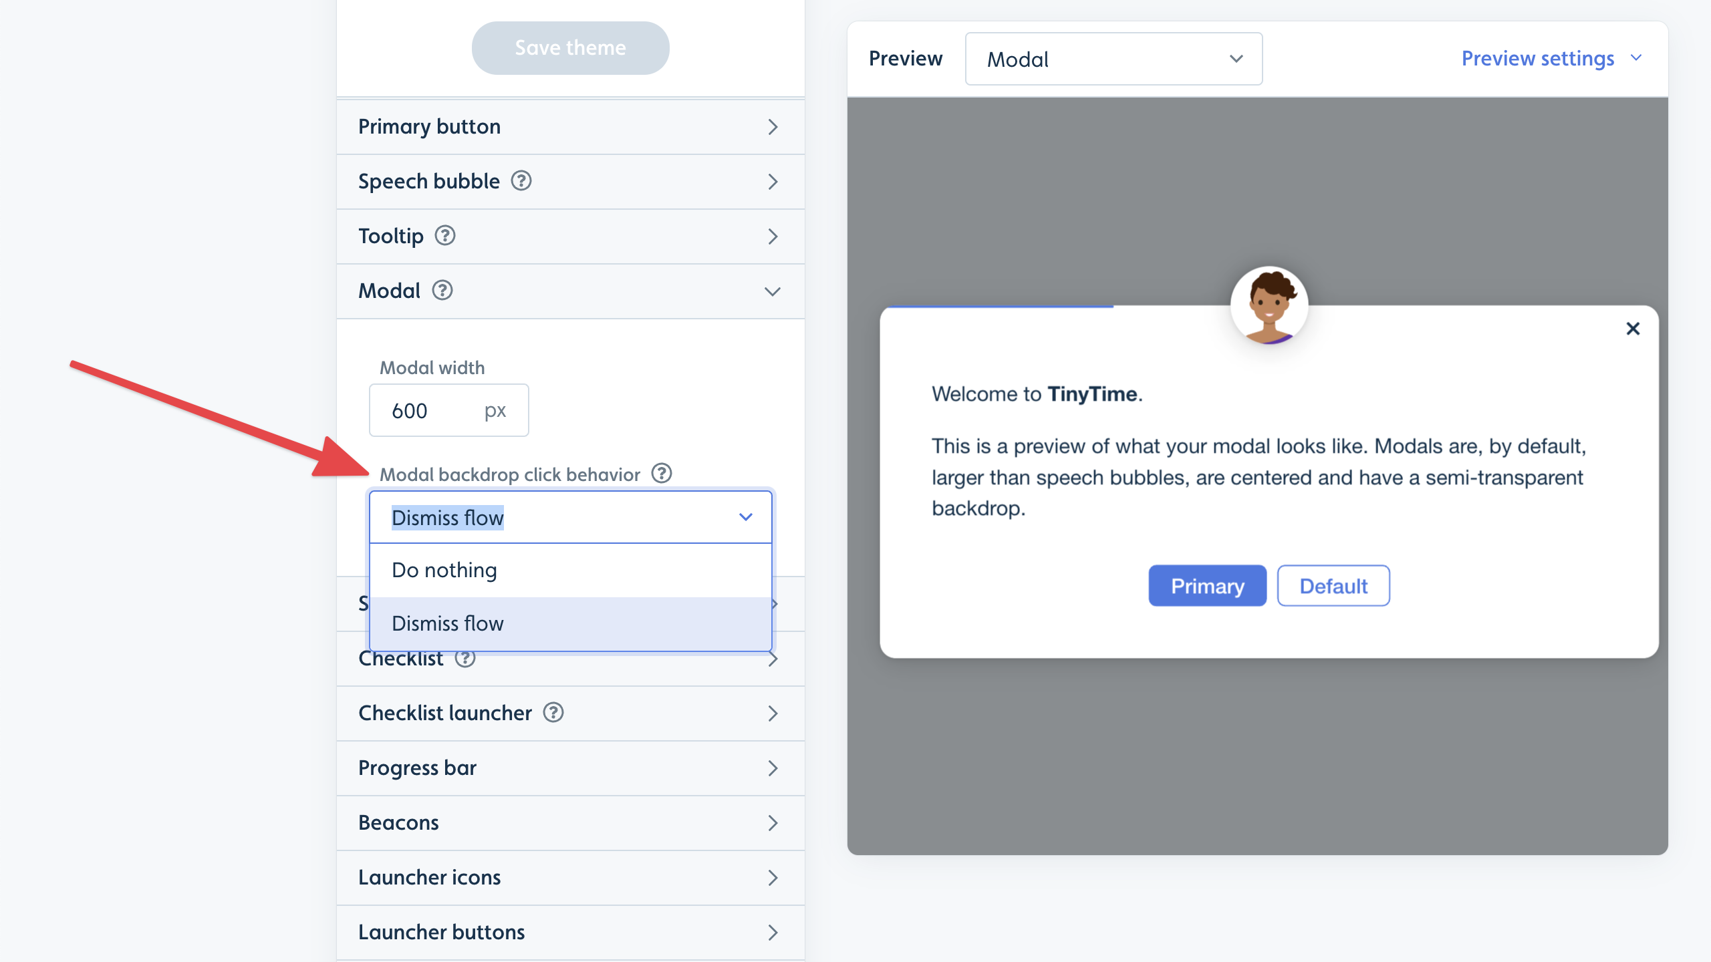Select Dismiss flow in the dropdown list
Viewport: 1711px width, 962px height.
[x=571, y=623]
